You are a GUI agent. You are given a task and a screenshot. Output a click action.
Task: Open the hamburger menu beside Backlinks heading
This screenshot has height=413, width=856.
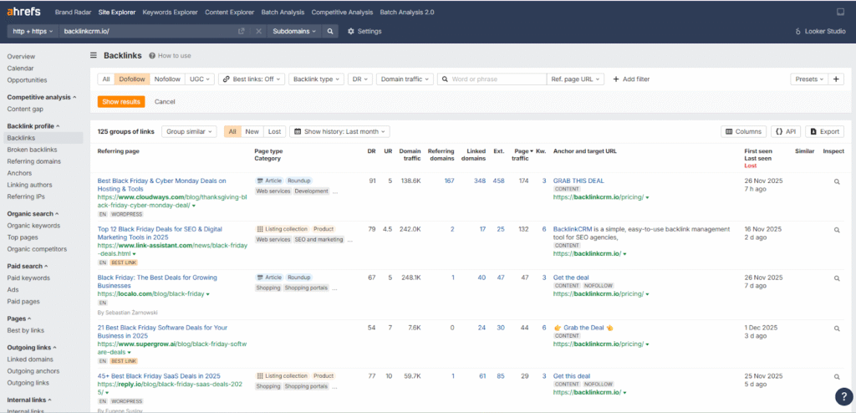(x=94, y=55)
